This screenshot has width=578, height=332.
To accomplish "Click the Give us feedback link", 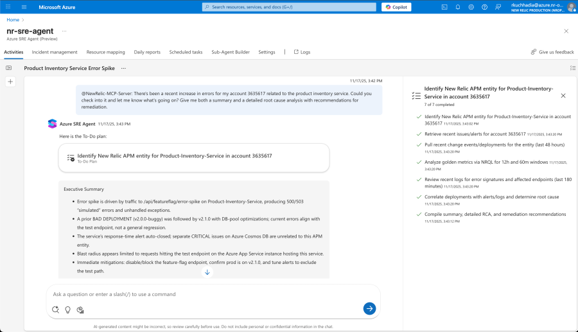I will pyautogui.click(x=552, y=52).
